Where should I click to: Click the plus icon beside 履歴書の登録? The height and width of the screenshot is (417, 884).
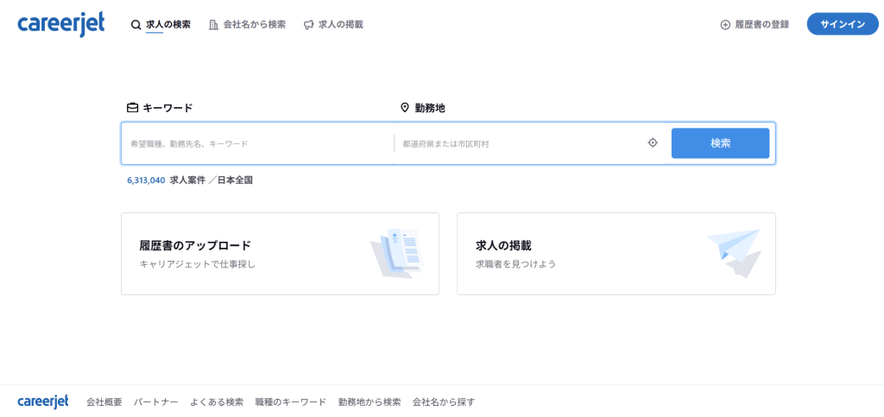725,25
